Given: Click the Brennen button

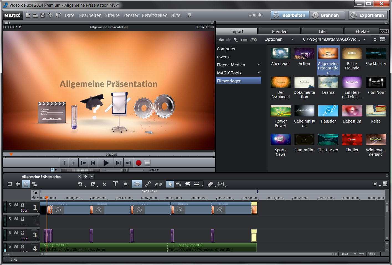Looking at the screenshot, I should tap(327, 15).
